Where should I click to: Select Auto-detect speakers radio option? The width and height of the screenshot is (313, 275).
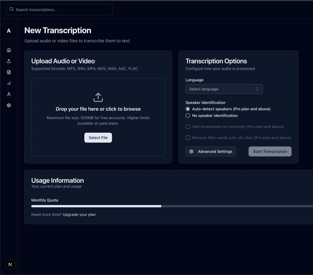pyautogui.click(x=188, y=109)
